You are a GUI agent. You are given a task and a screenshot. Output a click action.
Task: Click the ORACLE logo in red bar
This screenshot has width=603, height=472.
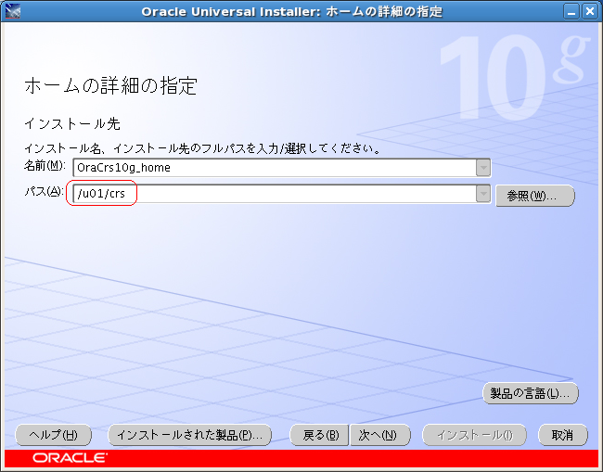tap(70, 458)
